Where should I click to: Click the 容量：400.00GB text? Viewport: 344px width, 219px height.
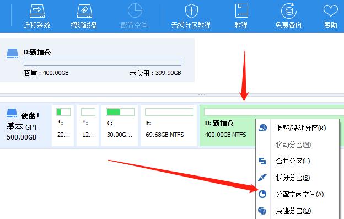[x=46, y=73]
